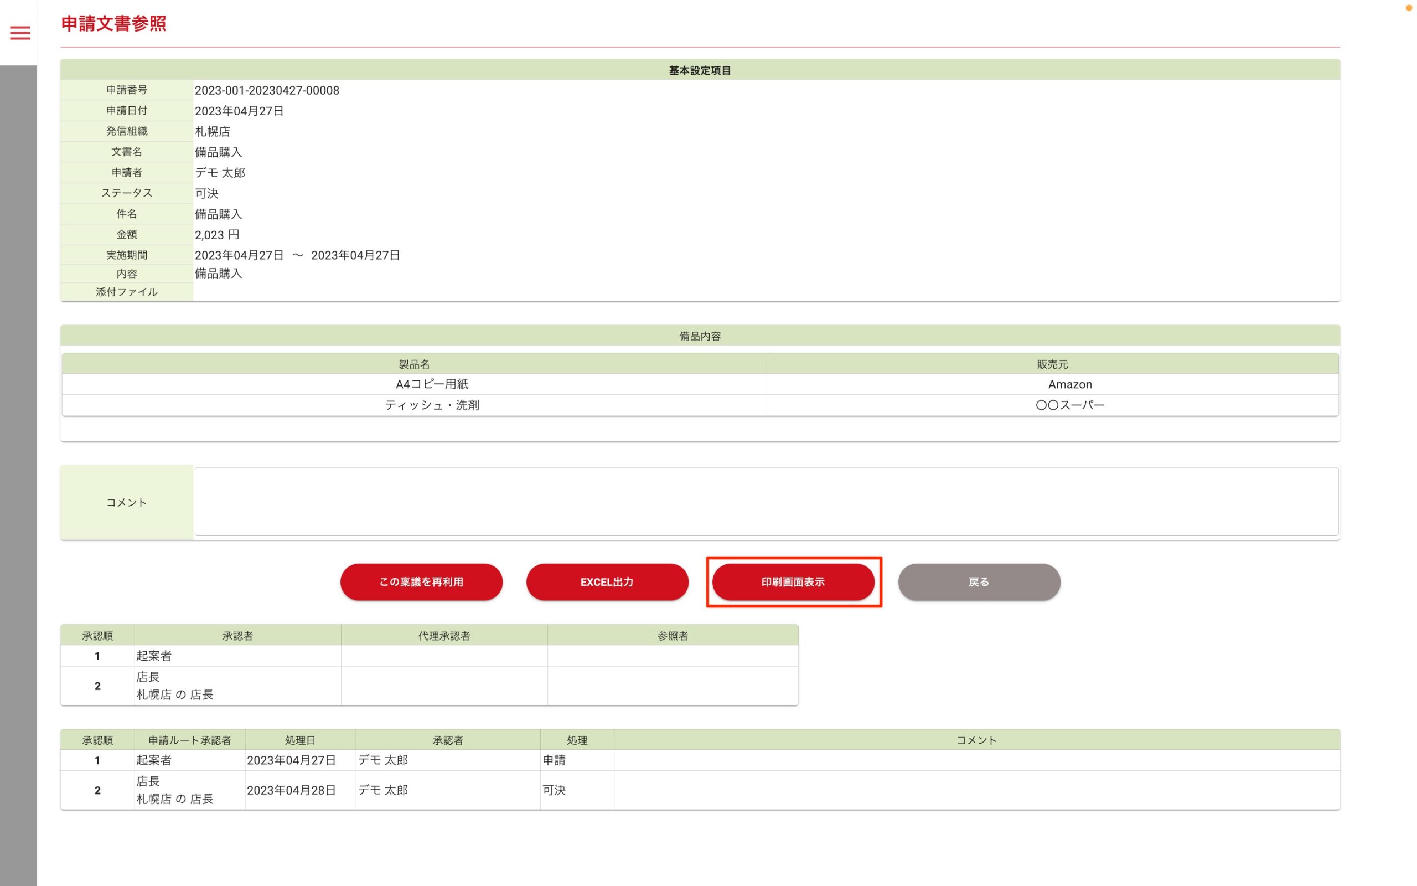The height and width of the screenshot is (886, 1417).
Task: Click the EXCEL出力 button
Action: click(x=607, y=582)
